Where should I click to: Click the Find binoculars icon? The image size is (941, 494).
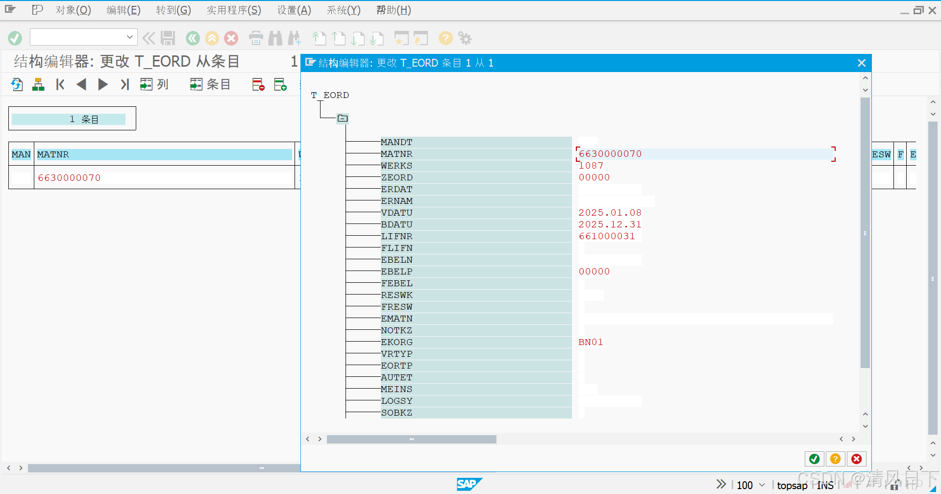click(x=275, y=38)
